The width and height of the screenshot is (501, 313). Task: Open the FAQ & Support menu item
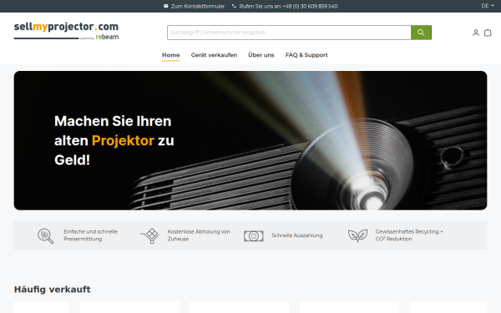[306, 55]
